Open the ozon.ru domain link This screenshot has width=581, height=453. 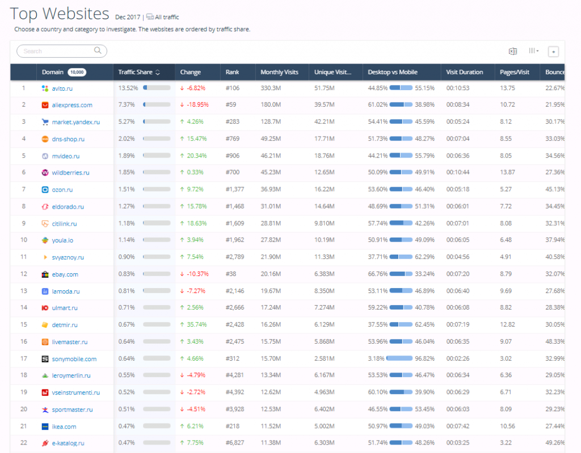click(x=63, y=190)
